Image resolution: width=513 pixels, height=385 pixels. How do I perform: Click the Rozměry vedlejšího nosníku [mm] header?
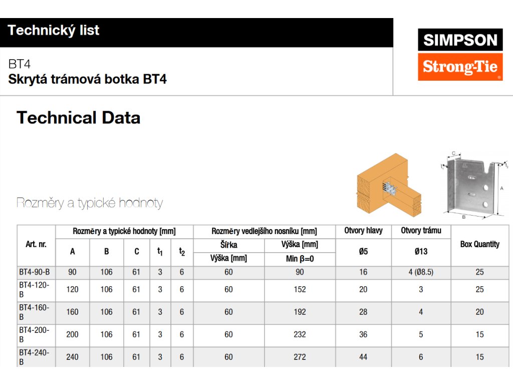tap(264, 231)
